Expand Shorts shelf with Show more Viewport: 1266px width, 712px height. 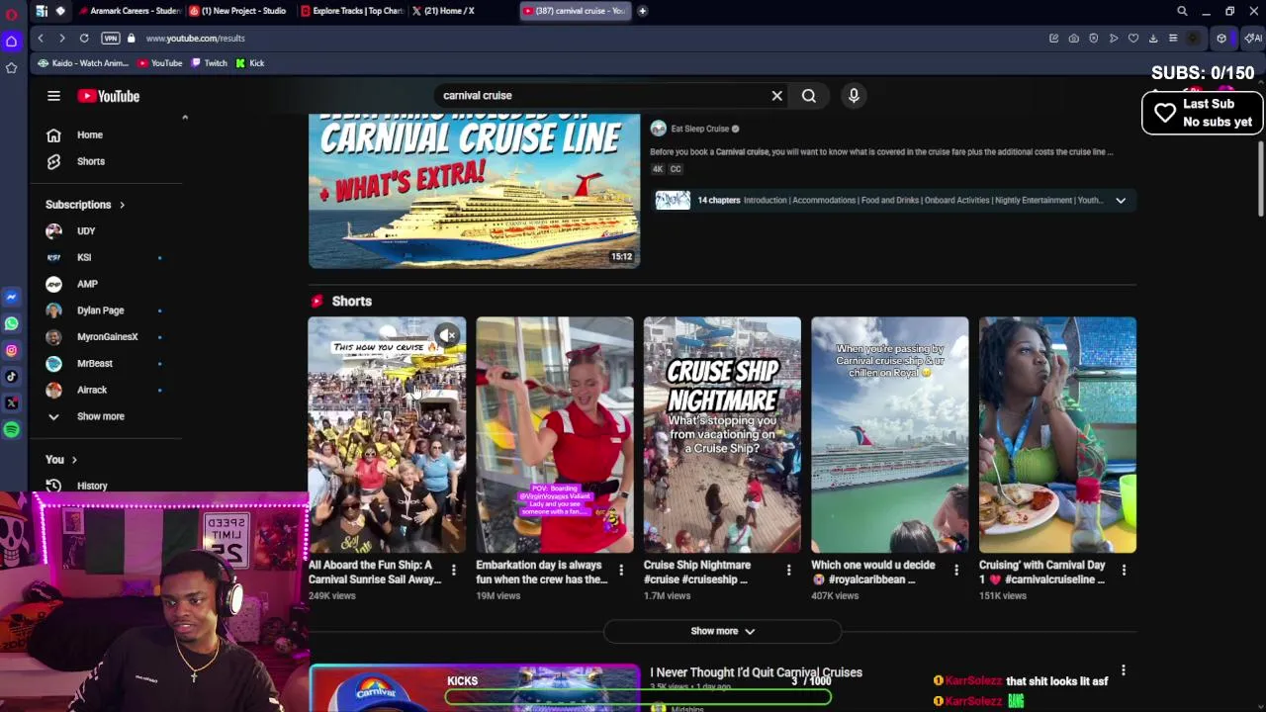pos(722,631)
